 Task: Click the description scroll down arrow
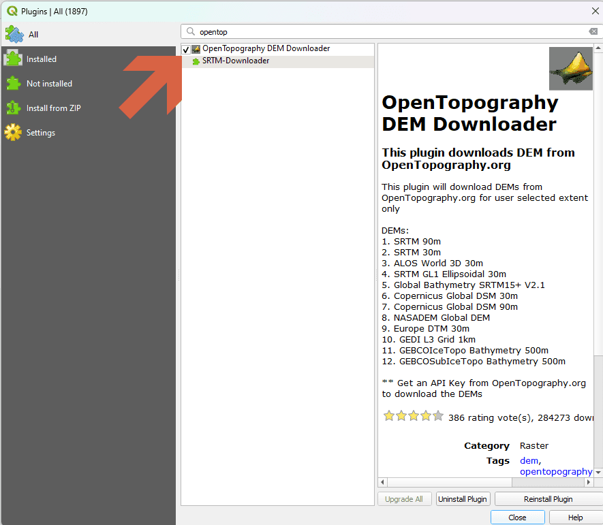(x=598, y=473)
